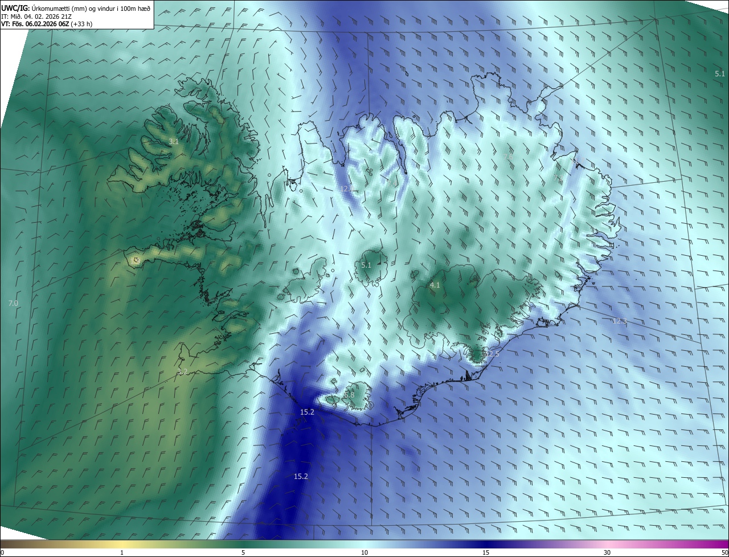Click the 1 tick label on color scale

tap(122, 553)
